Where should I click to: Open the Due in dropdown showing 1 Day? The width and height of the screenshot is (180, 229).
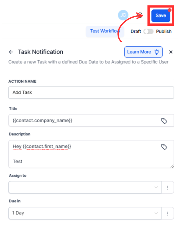click(85, 213)
